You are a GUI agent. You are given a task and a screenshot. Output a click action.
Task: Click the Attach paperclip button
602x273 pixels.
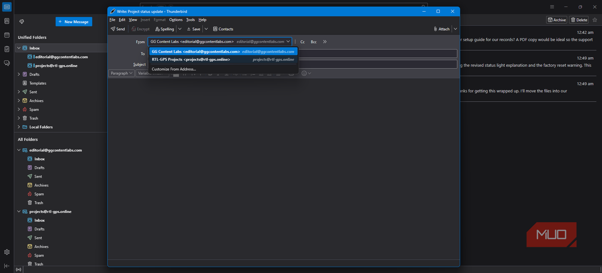[x=441, y=29]
